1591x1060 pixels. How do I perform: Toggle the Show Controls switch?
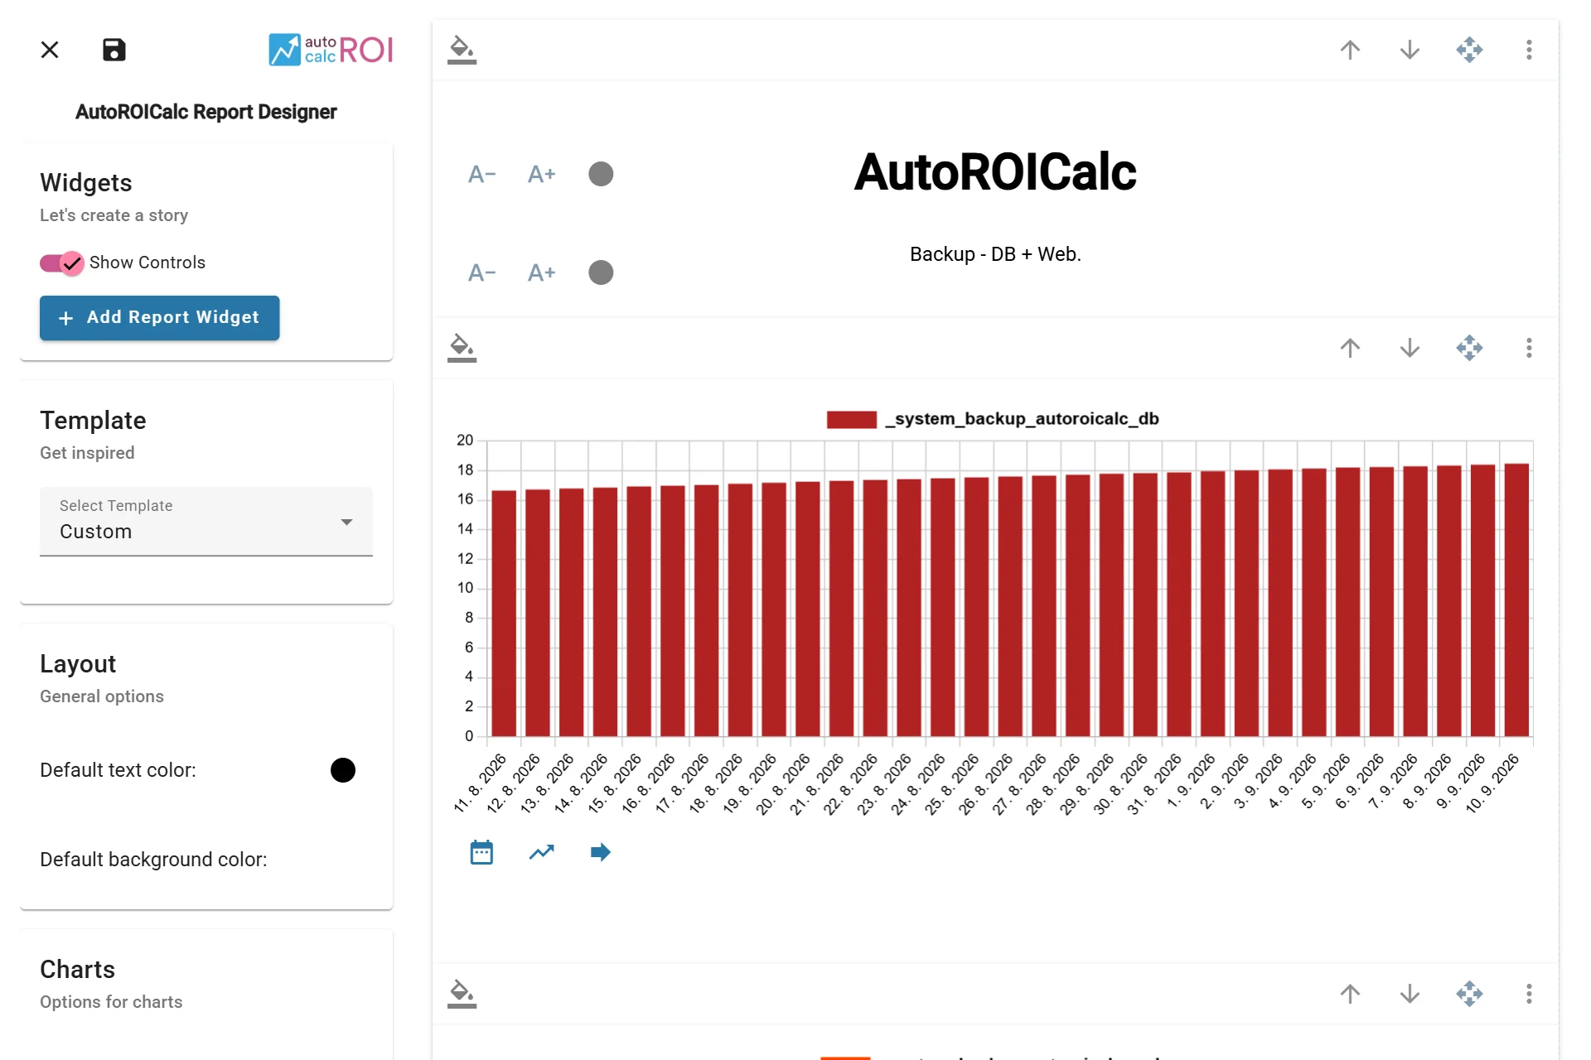[62, 263]
